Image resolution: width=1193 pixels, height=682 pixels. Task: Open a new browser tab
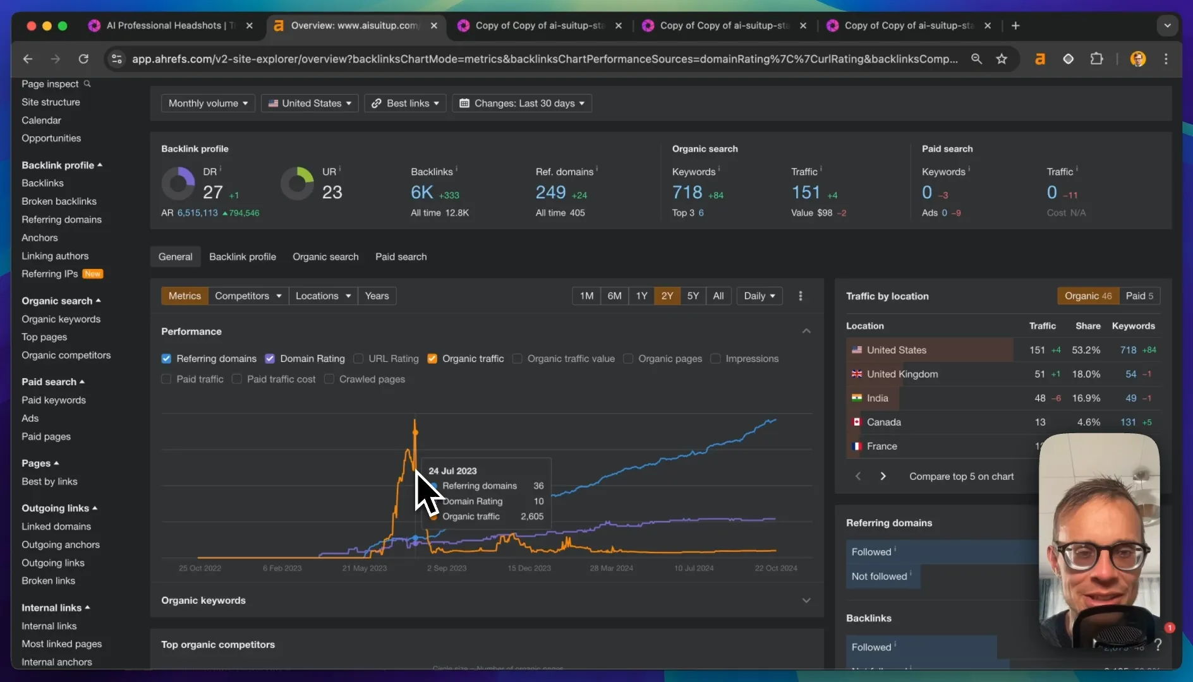(x=1015, y=26)
